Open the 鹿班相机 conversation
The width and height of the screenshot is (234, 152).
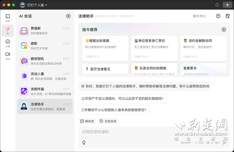45,61
